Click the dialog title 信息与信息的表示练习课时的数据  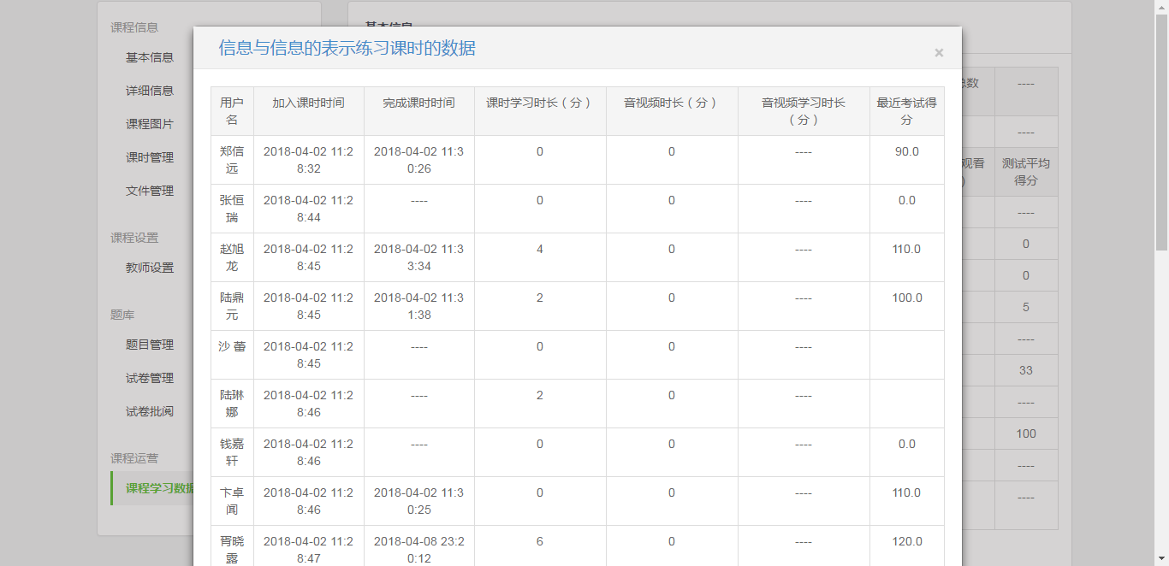pos(347,48)
